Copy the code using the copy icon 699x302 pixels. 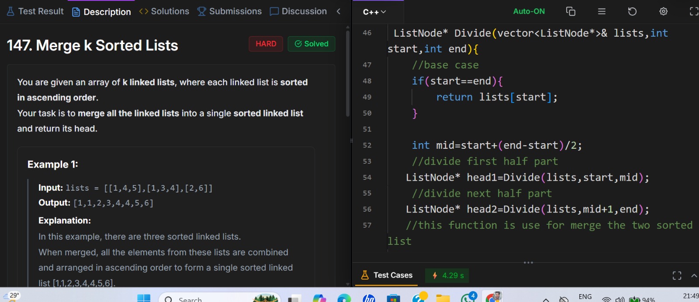click(571, 11)
